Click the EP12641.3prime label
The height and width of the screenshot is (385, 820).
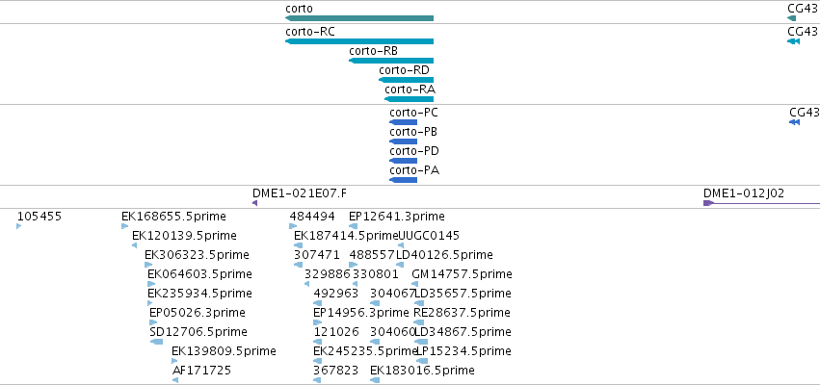(x=397, y=217)
